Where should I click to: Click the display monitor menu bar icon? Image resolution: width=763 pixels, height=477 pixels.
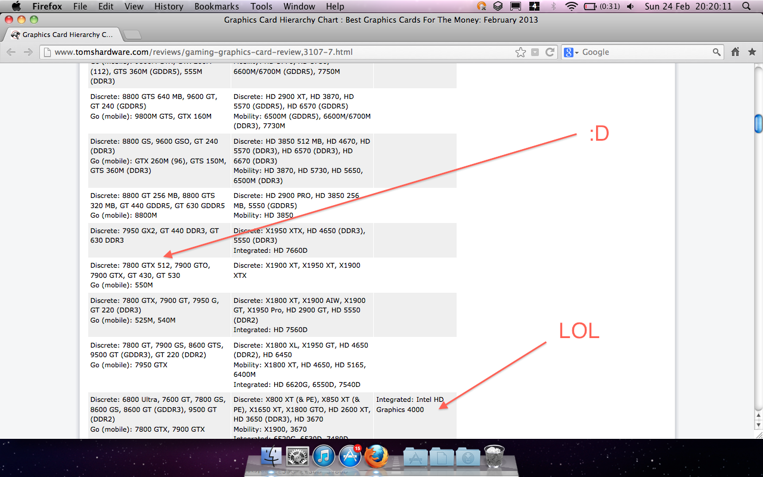[x=516, y=7]
